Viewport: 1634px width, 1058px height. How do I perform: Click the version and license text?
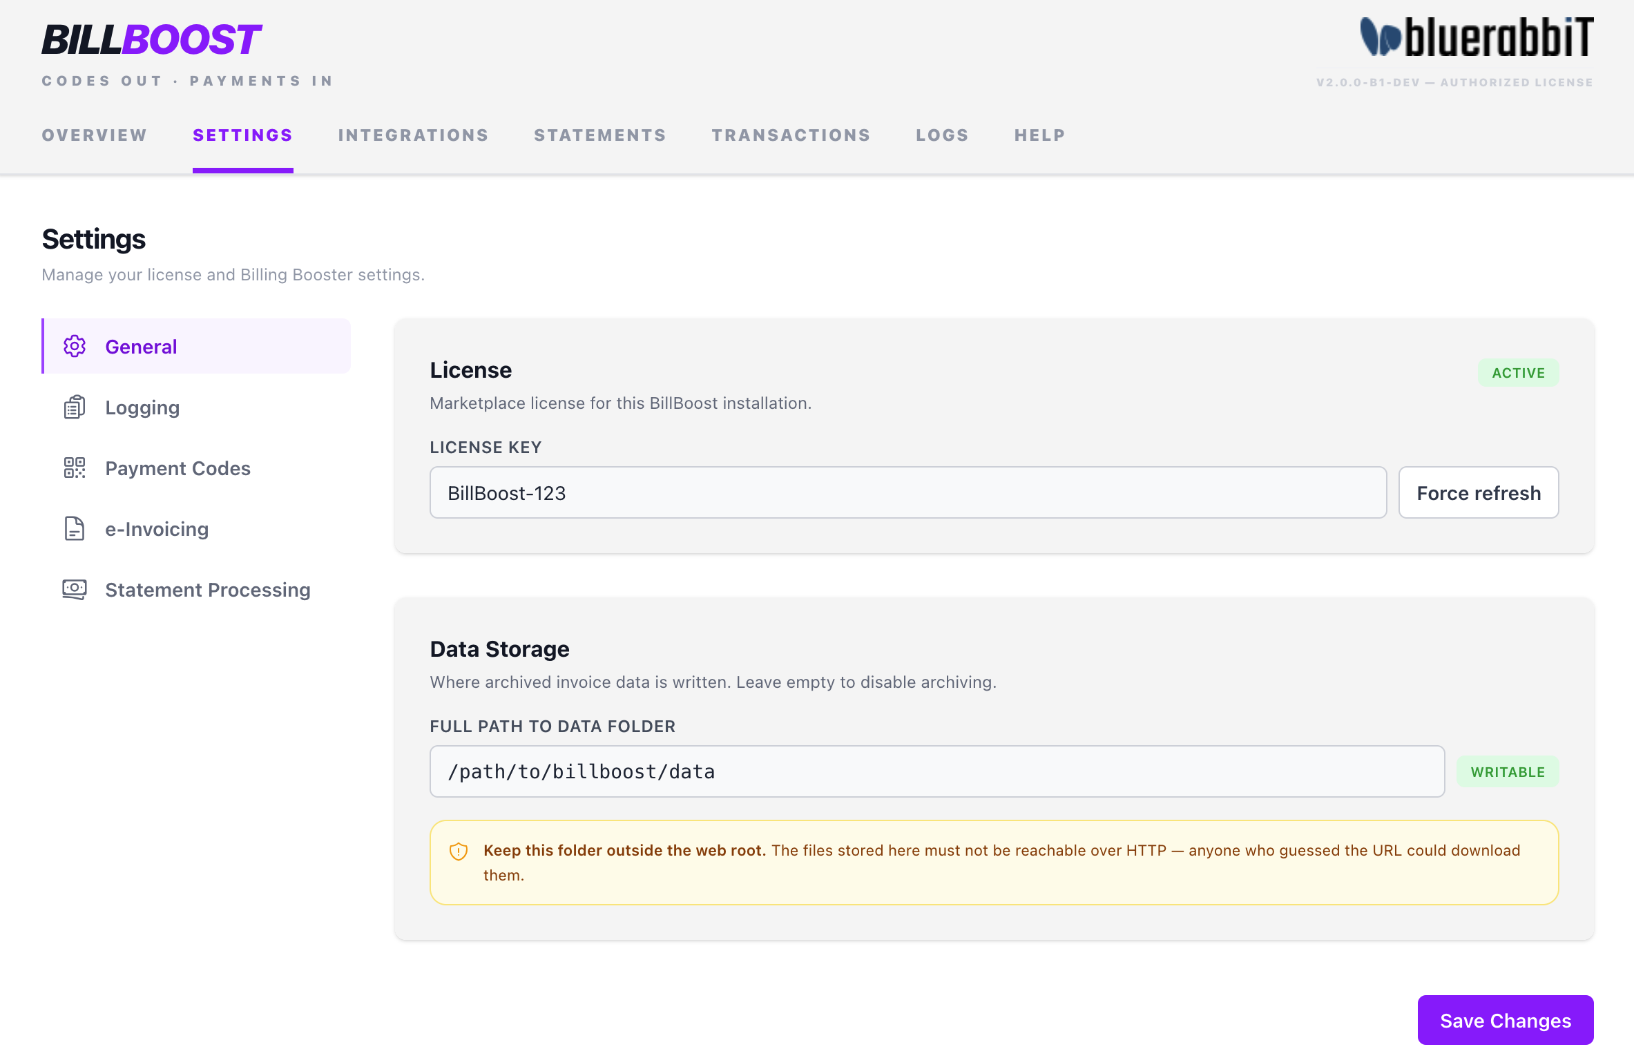pyautogui.click(x=1454, y=82)
